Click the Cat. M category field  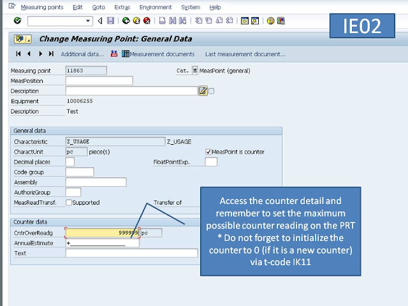click(x=194, y=71)
